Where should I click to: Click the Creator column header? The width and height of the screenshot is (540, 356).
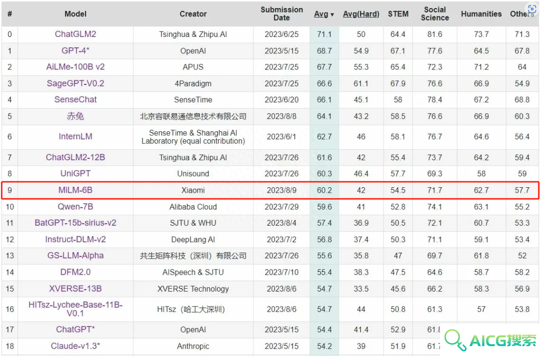(193, 14)
